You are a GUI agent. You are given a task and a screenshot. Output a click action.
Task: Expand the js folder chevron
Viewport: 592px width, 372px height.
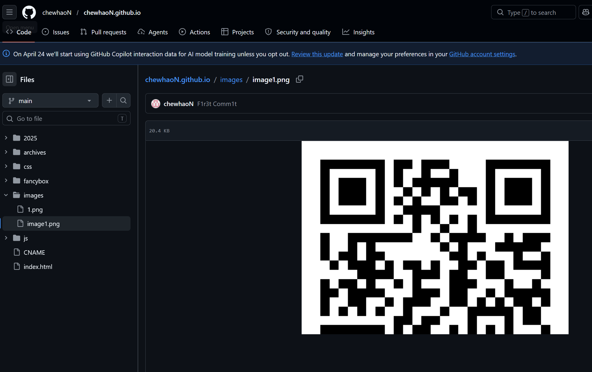point(6,238)
